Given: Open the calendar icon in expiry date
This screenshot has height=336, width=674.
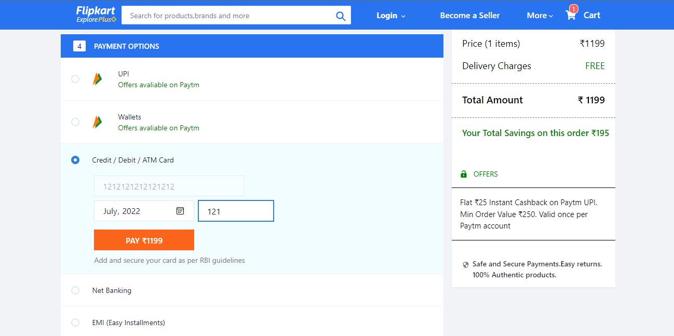Looking at the screenshot, I should [180, 211].
